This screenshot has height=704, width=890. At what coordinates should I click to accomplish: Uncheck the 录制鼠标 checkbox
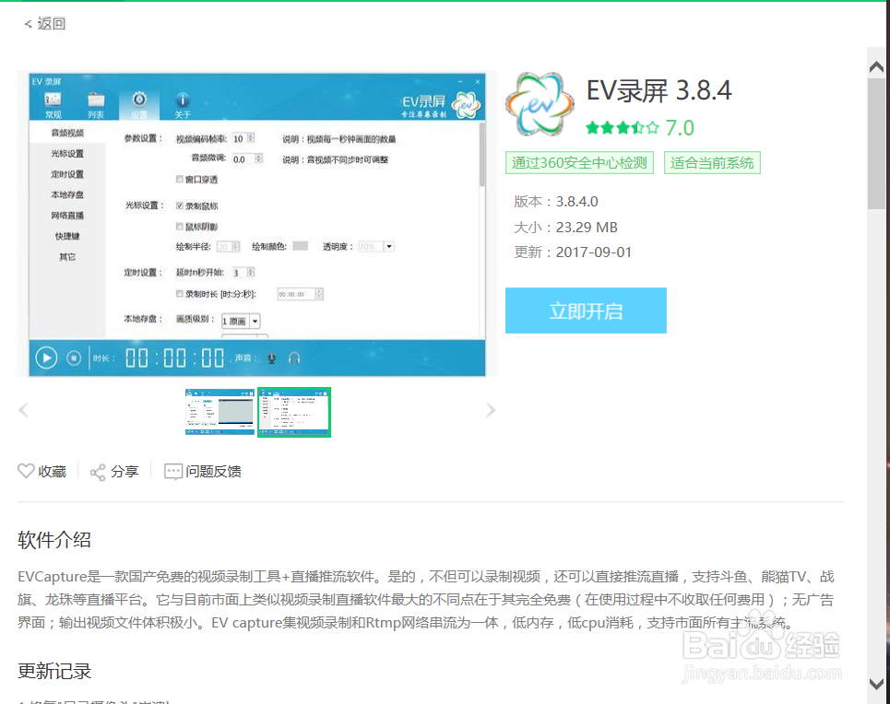click(x=178, y=205)
